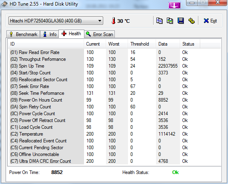Click the thermometer temperature icon
This screenshot has width=228, height=184.
pos(114,21)
